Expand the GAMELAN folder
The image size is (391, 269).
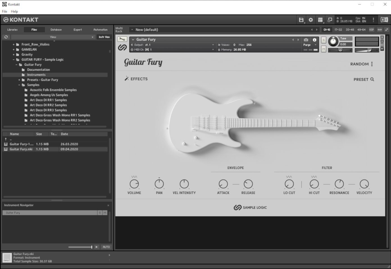click(x=14, y=50)
